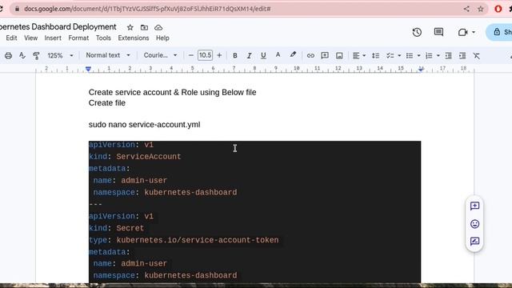Click text 'kubernetes.io/service-account-token'
The width and height of the screenshot is (512, 288).
(198, 240)
